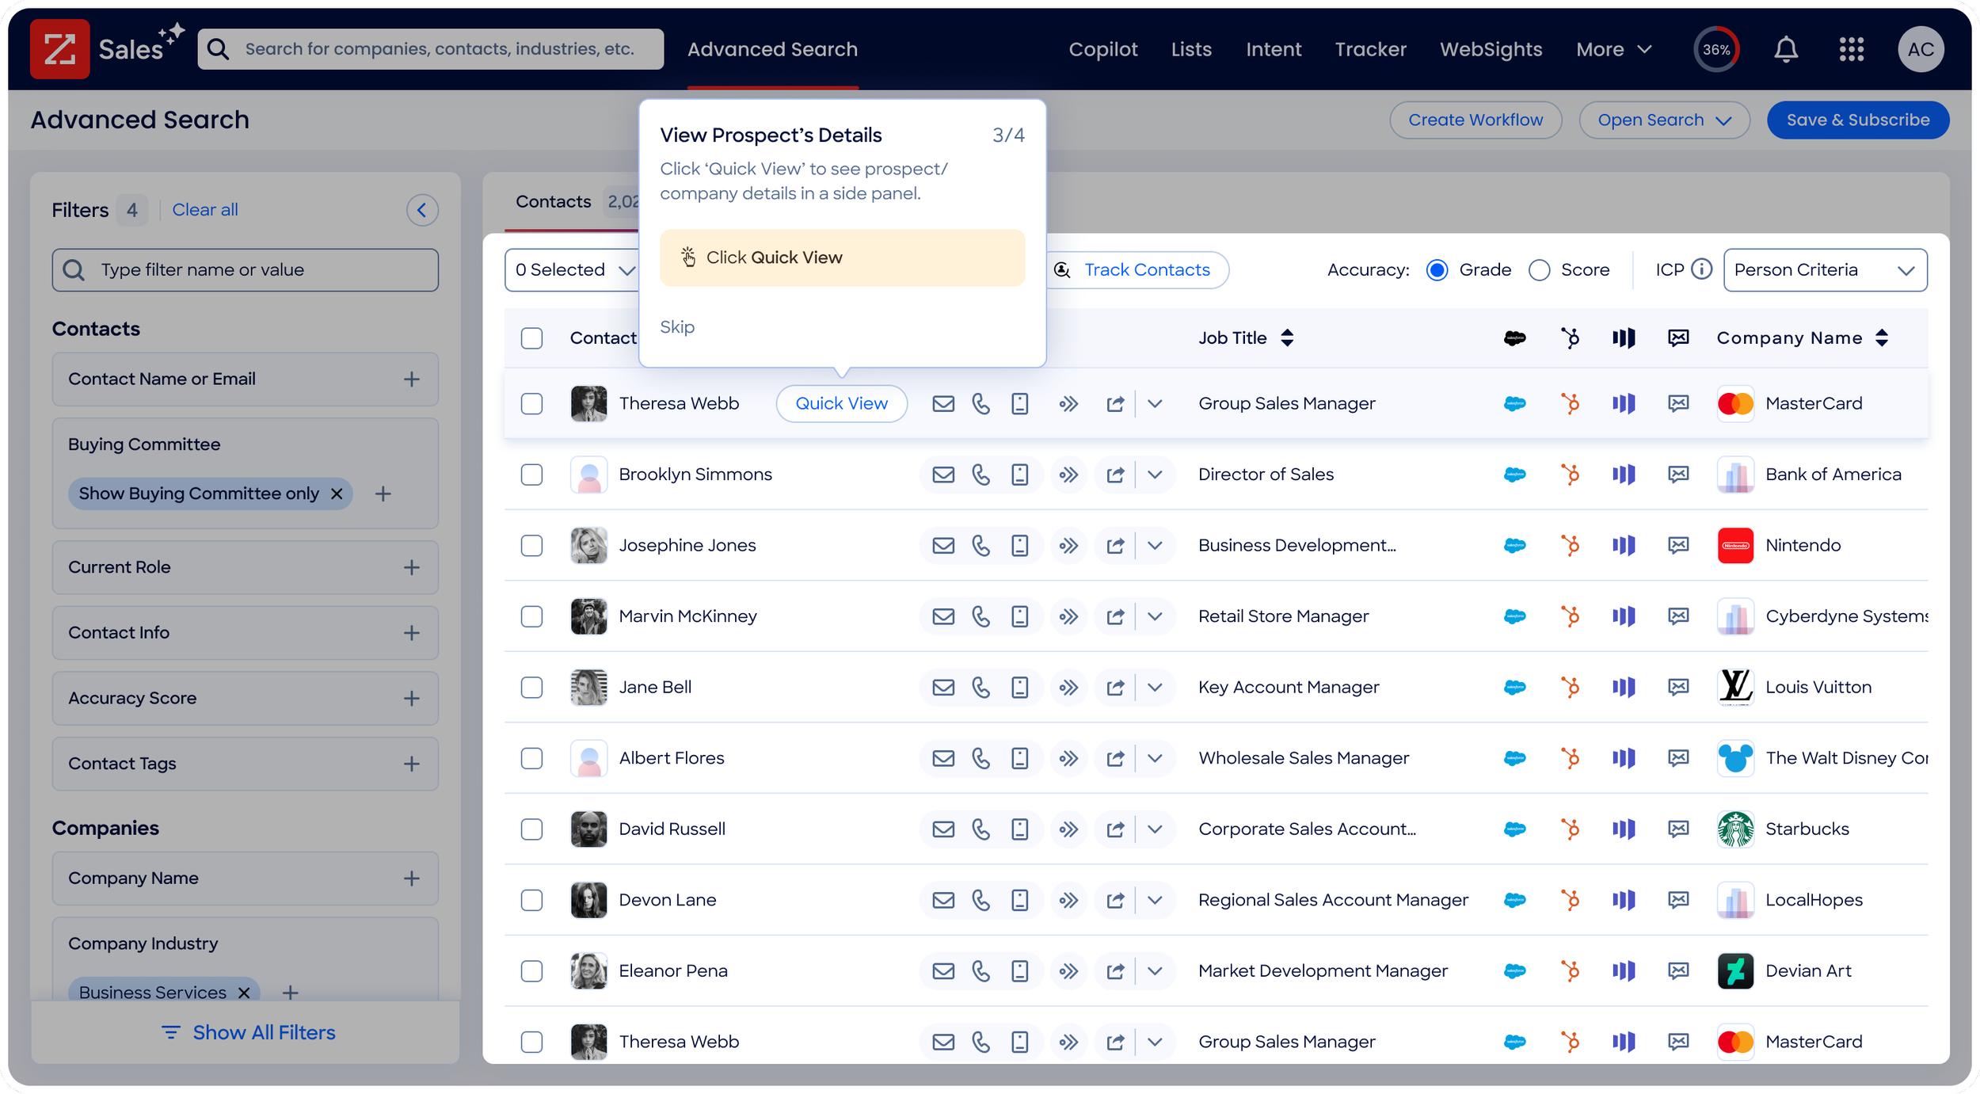Open the More menu in navigation

[1613, 49]
